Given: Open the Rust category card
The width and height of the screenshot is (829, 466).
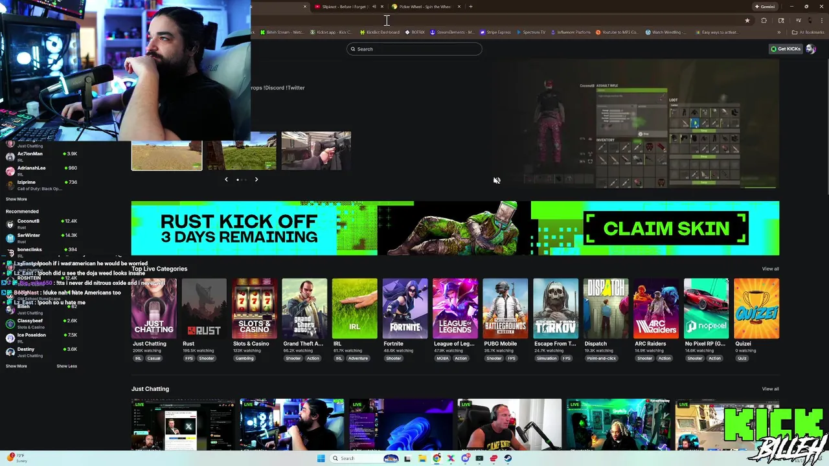Looking at the screenshot, I should click(x=204, y=309).
